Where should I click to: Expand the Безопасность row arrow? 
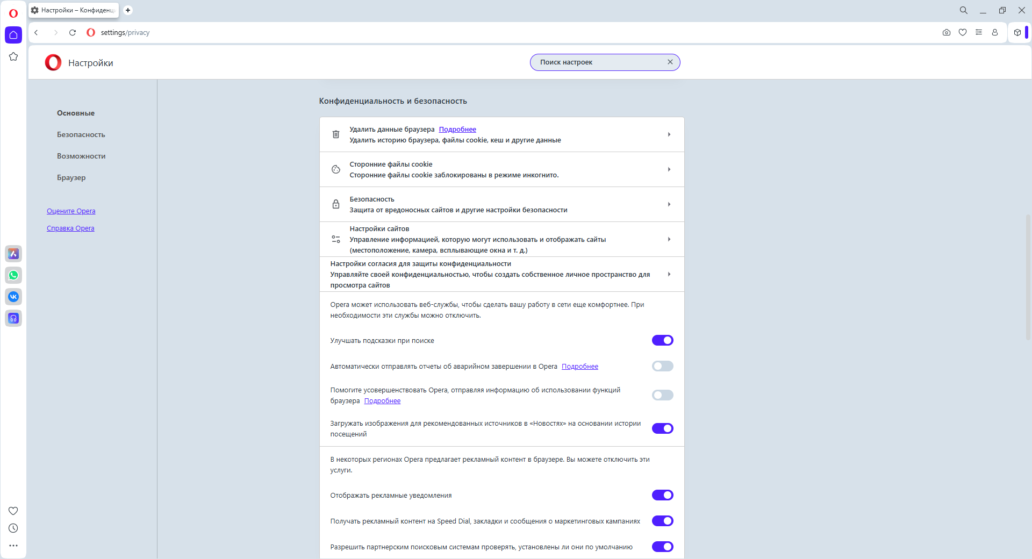click(669, 204)
